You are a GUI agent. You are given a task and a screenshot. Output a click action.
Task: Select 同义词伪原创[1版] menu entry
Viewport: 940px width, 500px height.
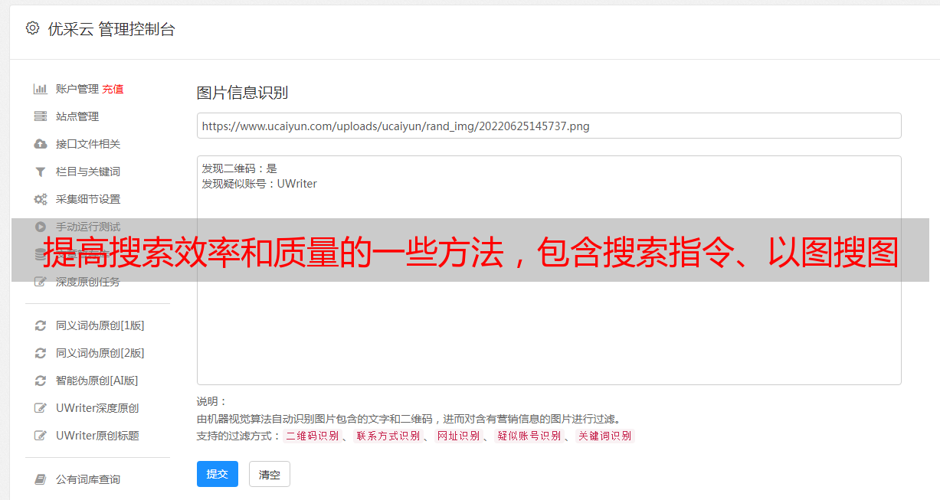click(x=100, y=325)
